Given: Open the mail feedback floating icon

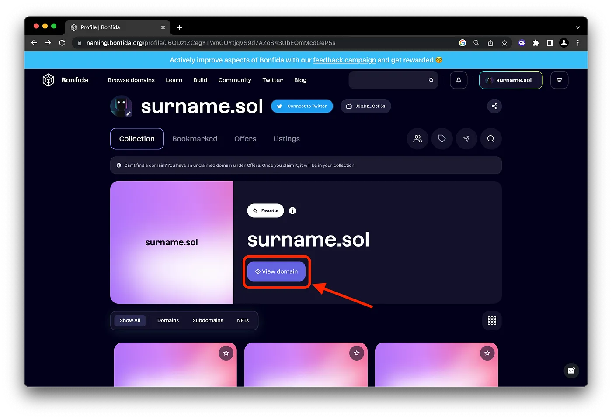Looking at the screenshot, I should [x=571, y=371].
